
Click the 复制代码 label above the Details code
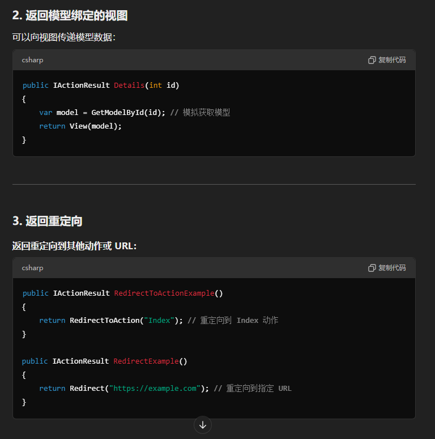pyautogui.click(x=392, y=60)
